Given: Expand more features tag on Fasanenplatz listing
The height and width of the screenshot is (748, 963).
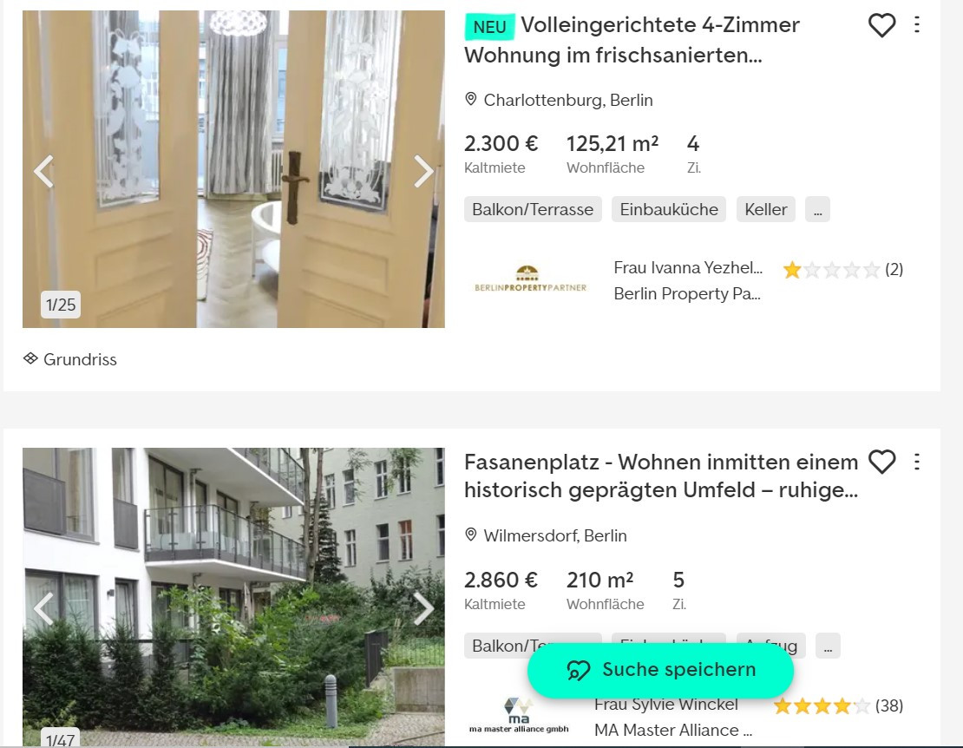Looking at the screenshot, I should click(x=828, y=646).
